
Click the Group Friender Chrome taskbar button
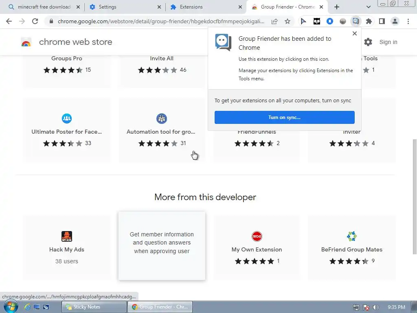160,307
